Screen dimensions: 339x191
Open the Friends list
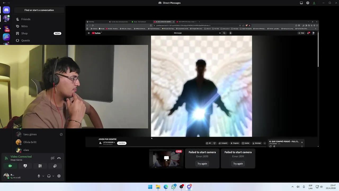click(x=39, y=19)
